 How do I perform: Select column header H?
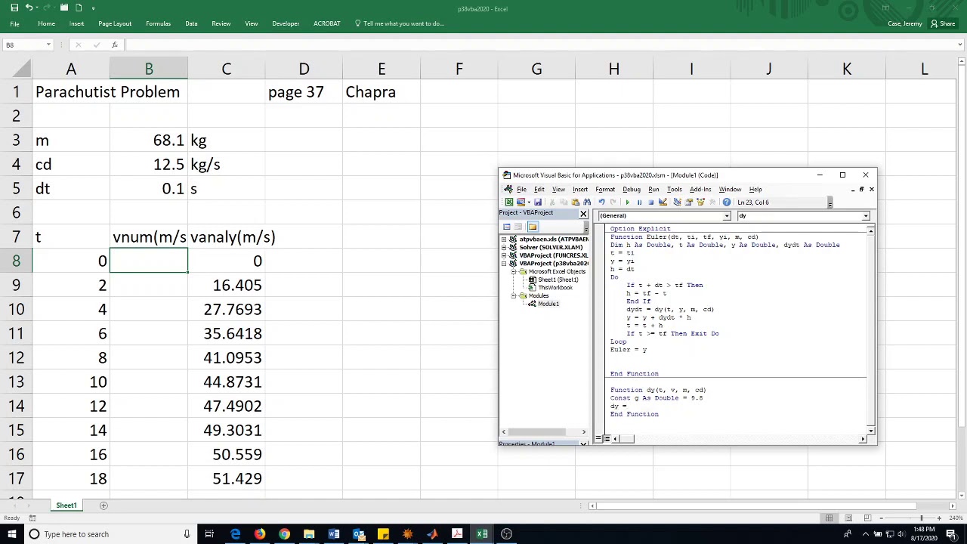[x=614, y=70]
